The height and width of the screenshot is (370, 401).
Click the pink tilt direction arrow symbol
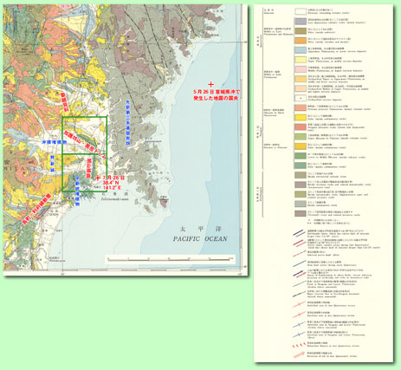coord(299,354)
